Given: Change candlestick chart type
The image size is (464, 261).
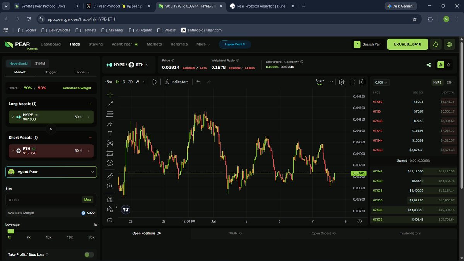Looking at the screenshot, I should pyautogui.click(x=155, y=82).
